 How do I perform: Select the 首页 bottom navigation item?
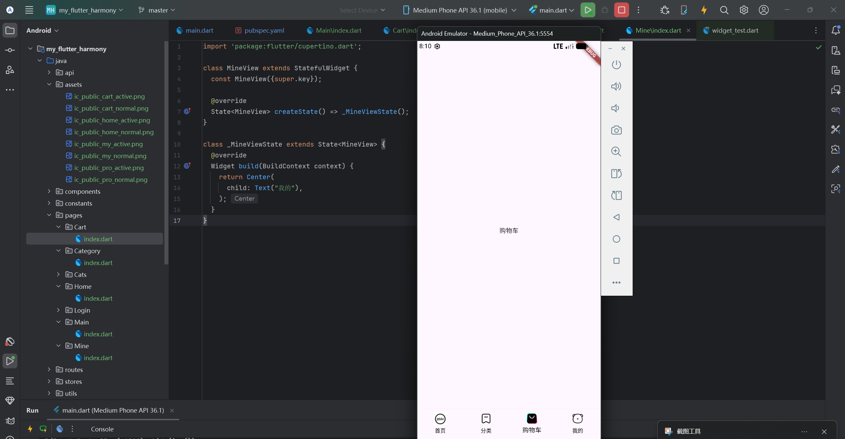[x=440, y=423]
